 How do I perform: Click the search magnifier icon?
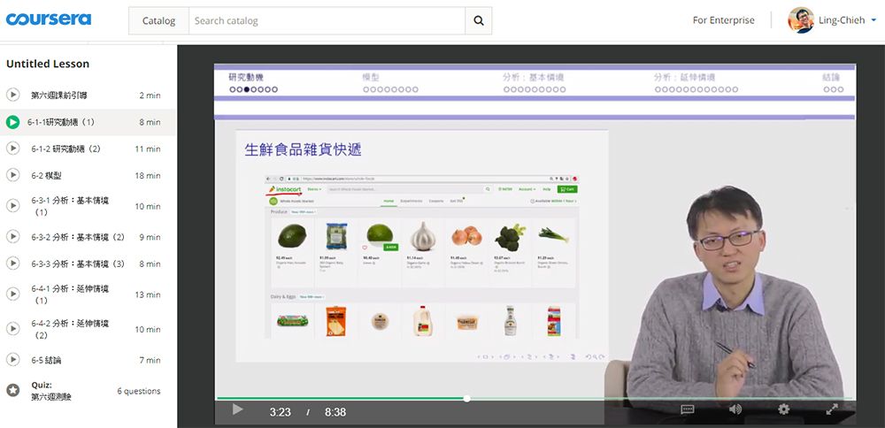tap(479, 20)
